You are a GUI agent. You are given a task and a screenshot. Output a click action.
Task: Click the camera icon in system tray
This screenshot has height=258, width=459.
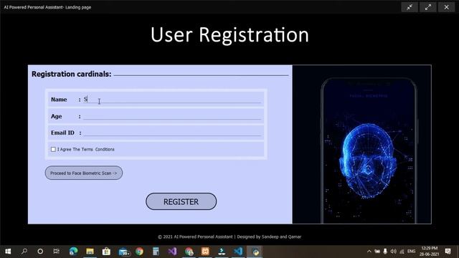point(377,252)
